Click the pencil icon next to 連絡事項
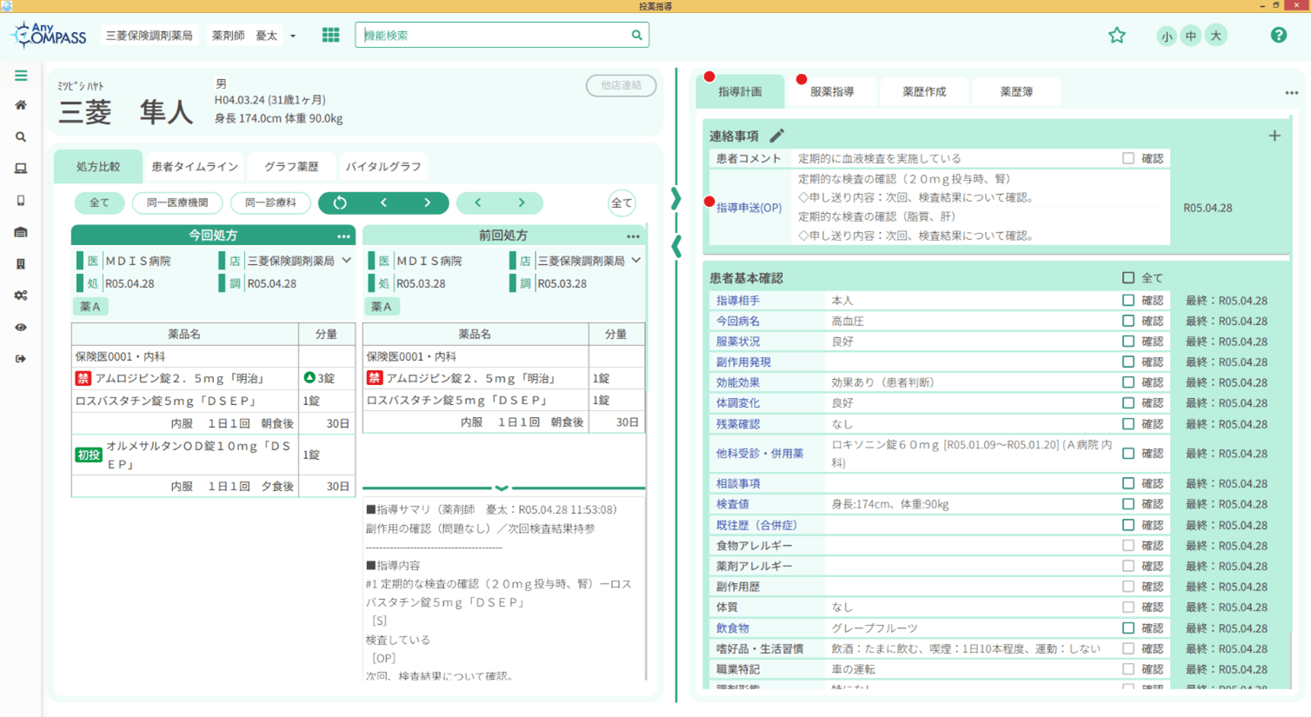 click(x=778, y=136)
